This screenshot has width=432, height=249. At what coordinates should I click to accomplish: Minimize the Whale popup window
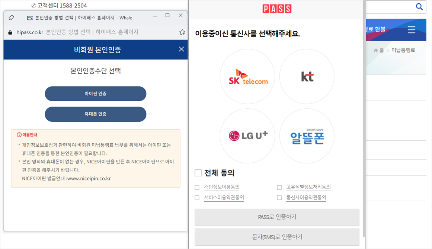[155, 17]
